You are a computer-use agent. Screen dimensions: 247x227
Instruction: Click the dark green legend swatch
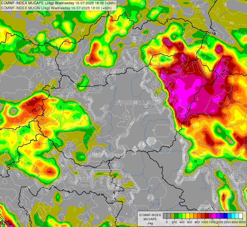click(x=176, y=216)
